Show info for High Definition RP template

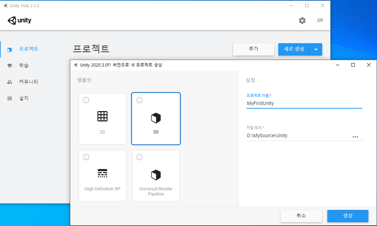tap(86, 157)
